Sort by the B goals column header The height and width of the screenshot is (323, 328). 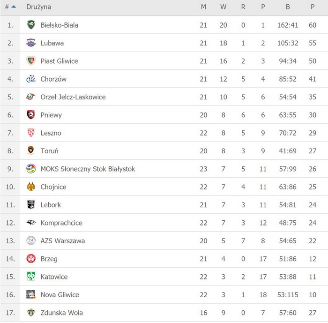[288, 7]
